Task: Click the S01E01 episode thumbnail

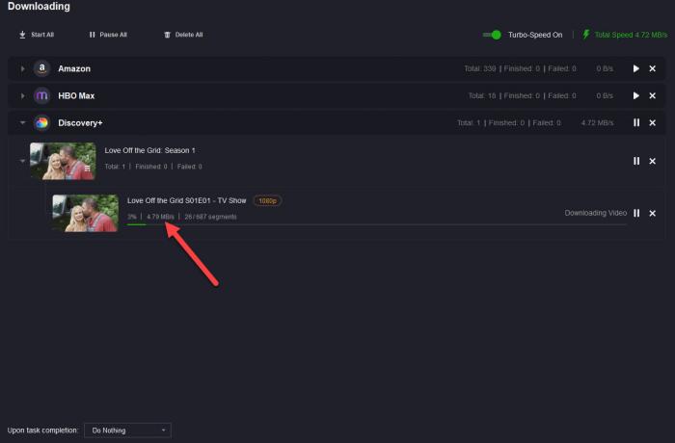Action: [85, 213]
